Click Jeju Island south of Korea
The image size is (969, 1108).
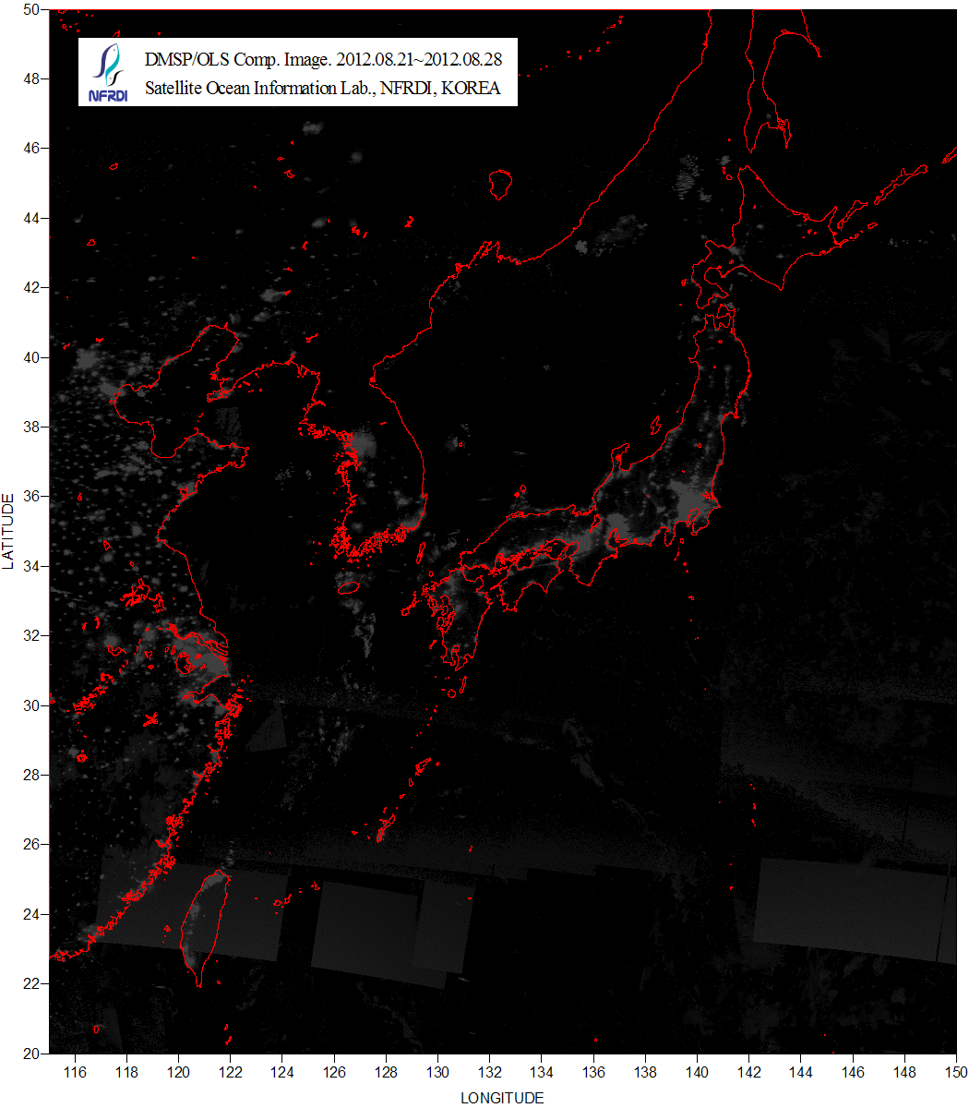pos(349,586)
